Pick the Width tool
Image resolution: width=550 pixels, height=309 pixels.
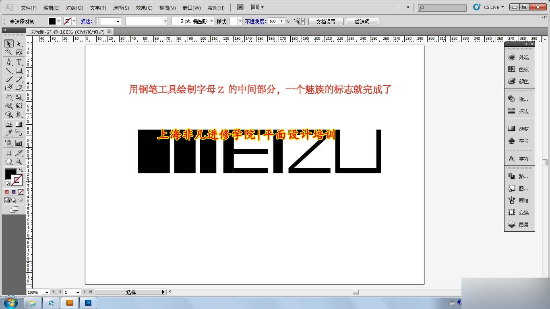[9, 106]
